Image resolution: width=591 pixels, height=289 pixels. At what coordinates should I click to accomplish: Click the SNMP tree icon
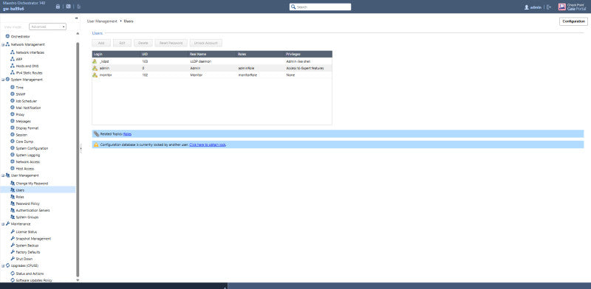tap(13, 94)
